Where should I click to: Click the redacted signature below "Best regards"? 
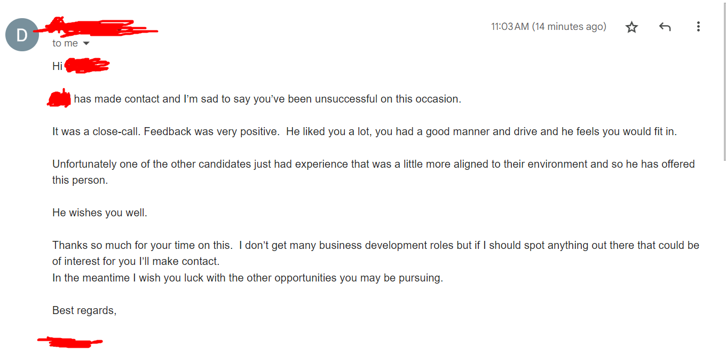point(70,342)
